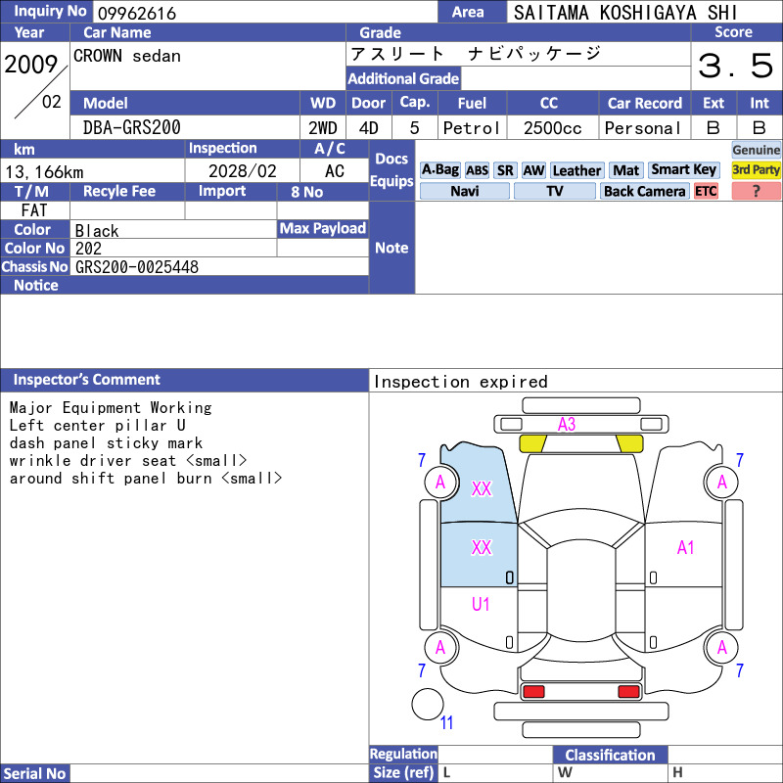Click the Serial No label

tap(34, 773)
